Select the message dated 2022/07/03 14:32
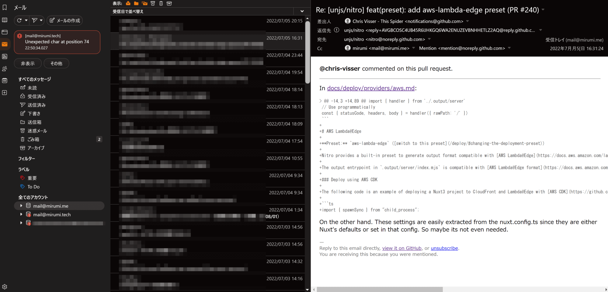This screenshot has width=608, height=292. (207, 264)
